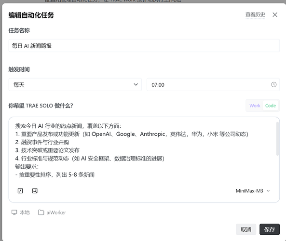Open the clock icon time picker
The height and width of the screenshot is (241, 286).
click(273, 84)
